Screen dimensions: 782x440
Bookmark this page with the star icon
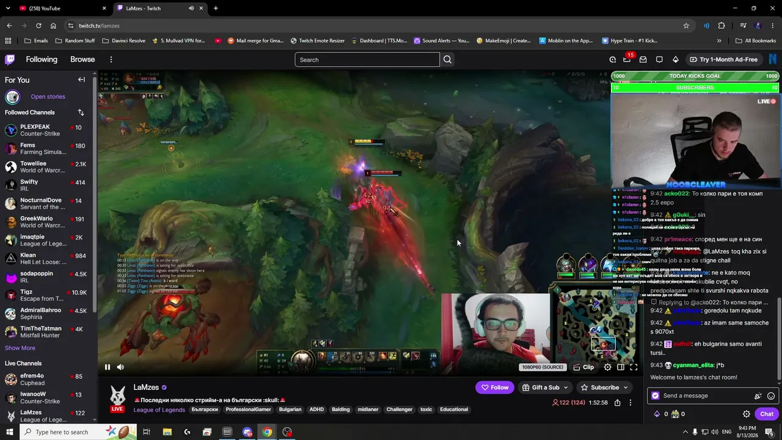coord(686,26)
